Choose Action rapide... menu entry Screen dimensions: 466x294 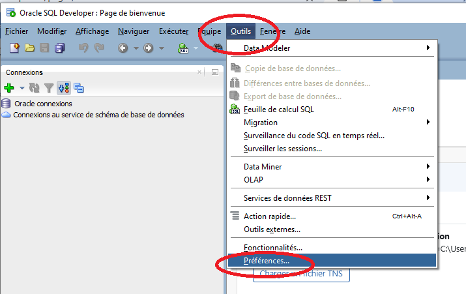[332, 216]
